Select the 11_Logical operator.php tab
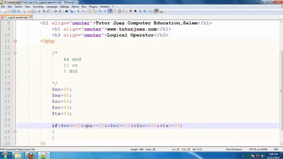Screen dimensions: 283x159 [x=16, y=18]
